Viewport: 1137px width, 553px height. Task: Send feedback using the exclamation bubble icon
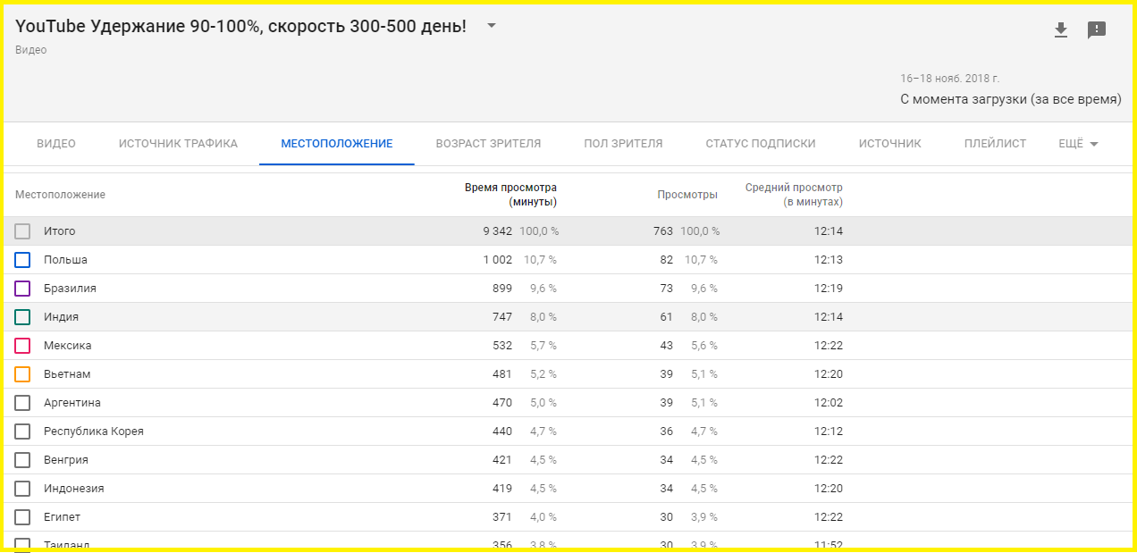click(1097, 30)
